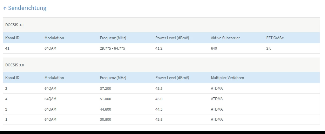325x134 pixels.
Task: Click Power Level header in DOCSIS 3.0 table
Action: tap(172, 78)
